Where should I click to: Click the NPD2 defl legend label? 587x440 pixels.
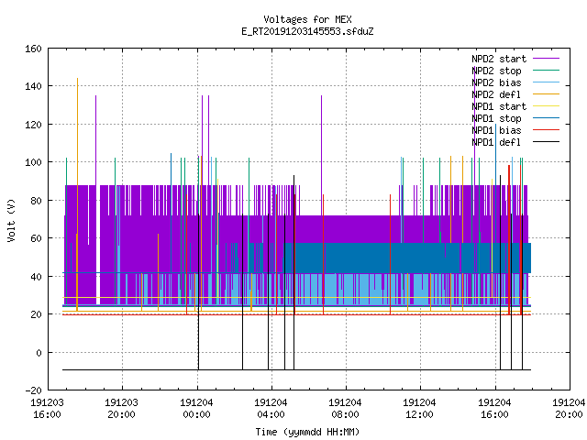(496, 94)
